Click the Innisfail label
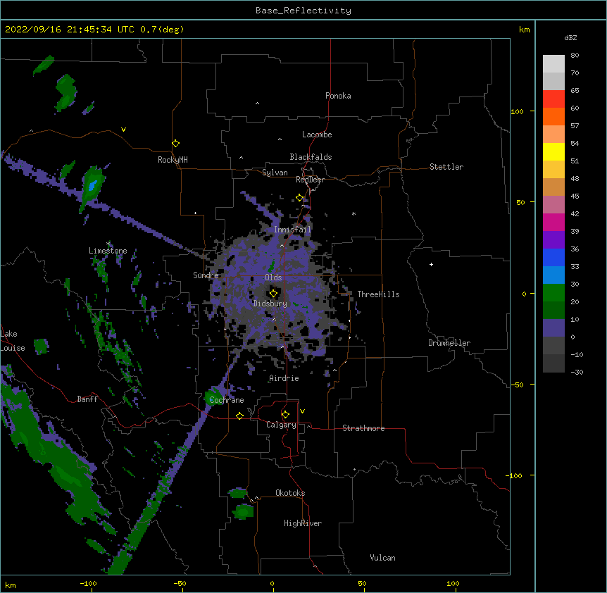 point(293,230)
